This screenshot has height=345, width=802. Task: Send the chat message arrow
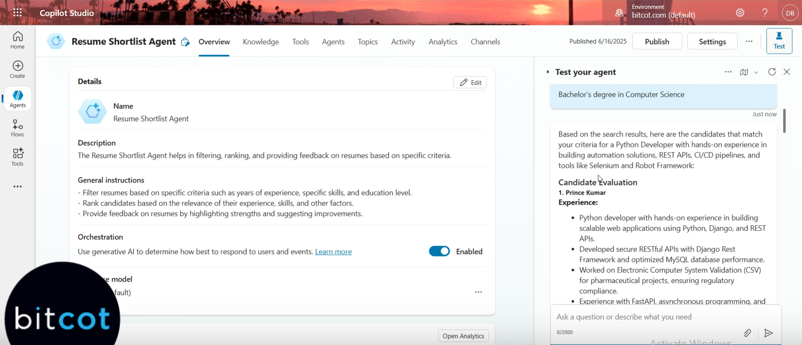coord(768,333)
